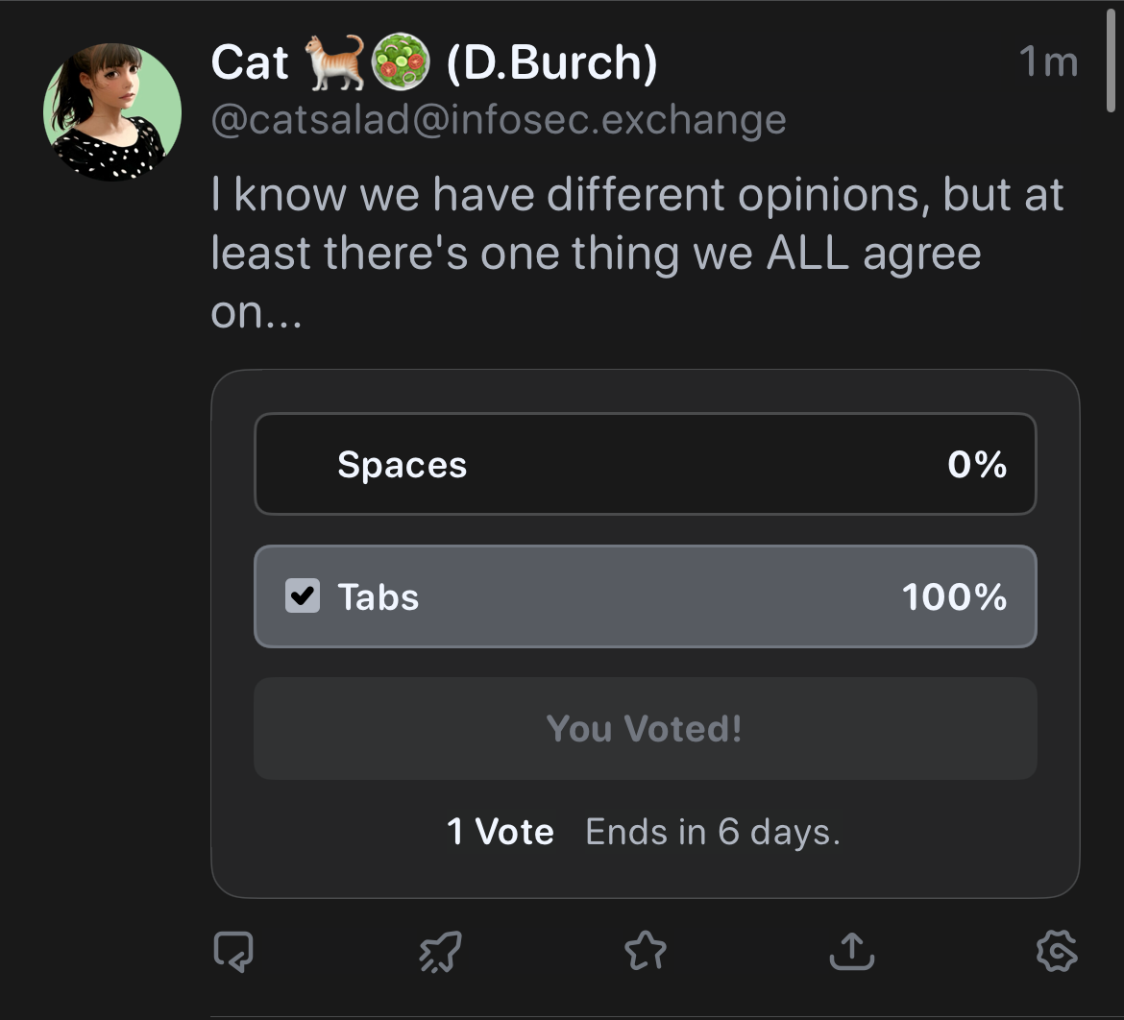The height and width of the screenshot is (1020, 1124).
Task: Select the Spaces poll option
Action: coord(645,465)
